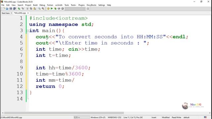Open the Plugins menu

81,5
